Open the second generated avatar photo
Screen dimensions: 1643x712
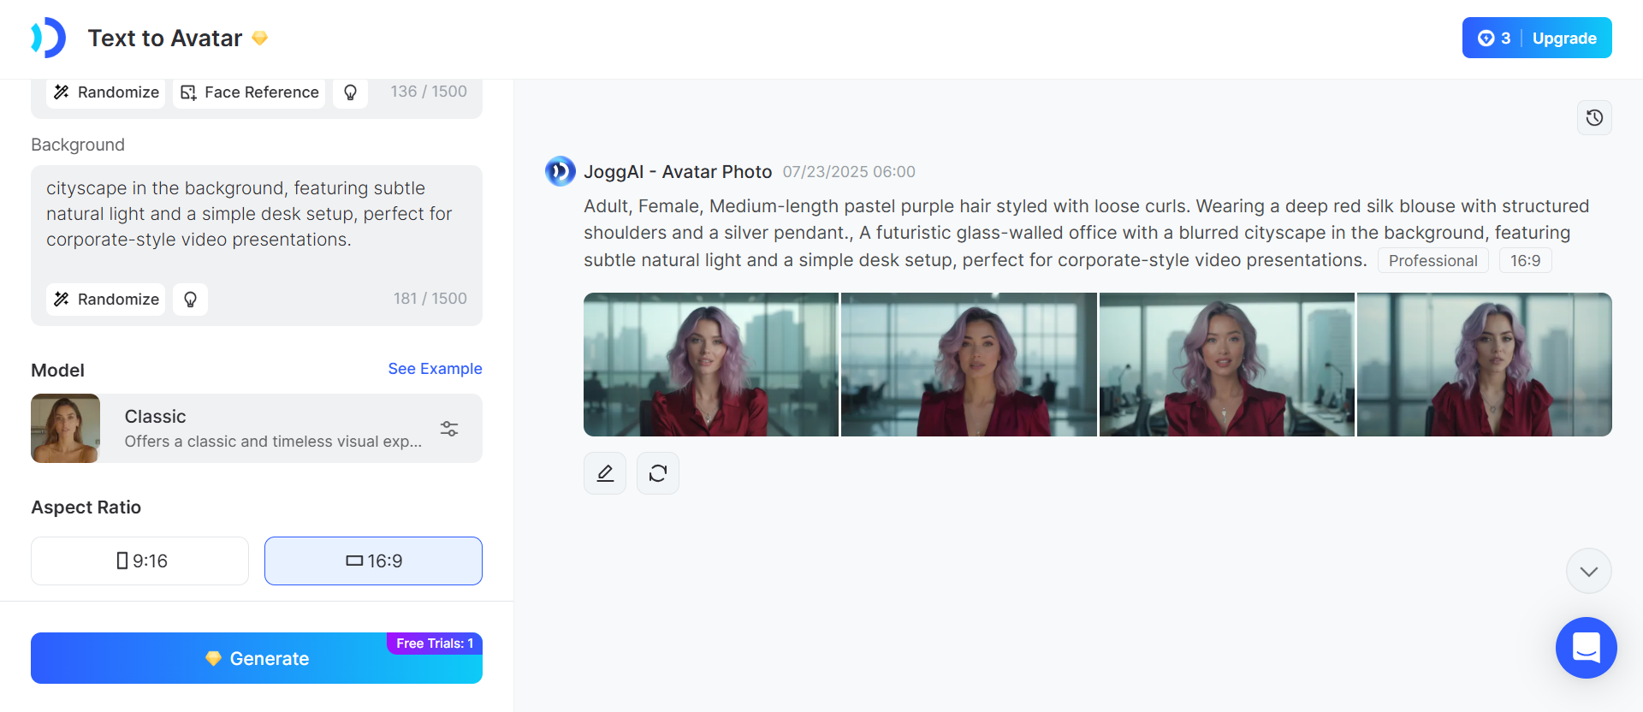click(x=969, y=365)
